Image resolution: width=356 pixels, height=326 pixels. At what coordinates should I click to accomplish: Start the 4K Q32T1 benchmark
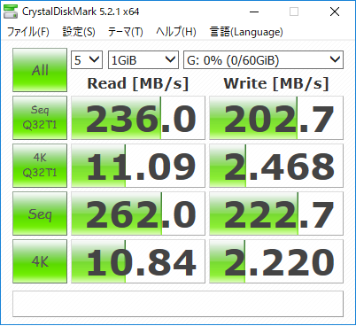click(40, 166)
